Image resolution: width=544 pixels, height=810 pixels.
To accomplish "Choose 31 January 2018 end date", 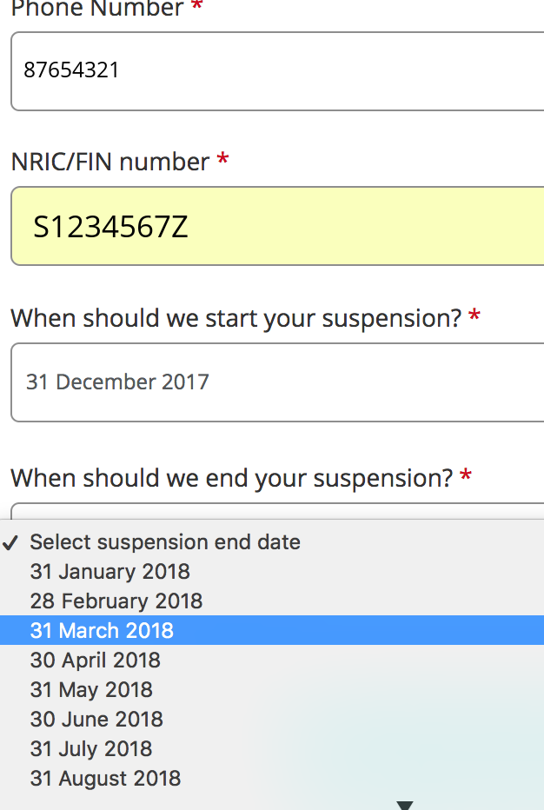I will [109, 572].
